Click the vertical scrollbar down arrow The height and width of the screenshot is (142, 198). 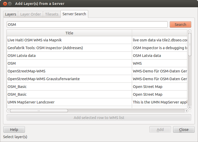pos(190,107)
